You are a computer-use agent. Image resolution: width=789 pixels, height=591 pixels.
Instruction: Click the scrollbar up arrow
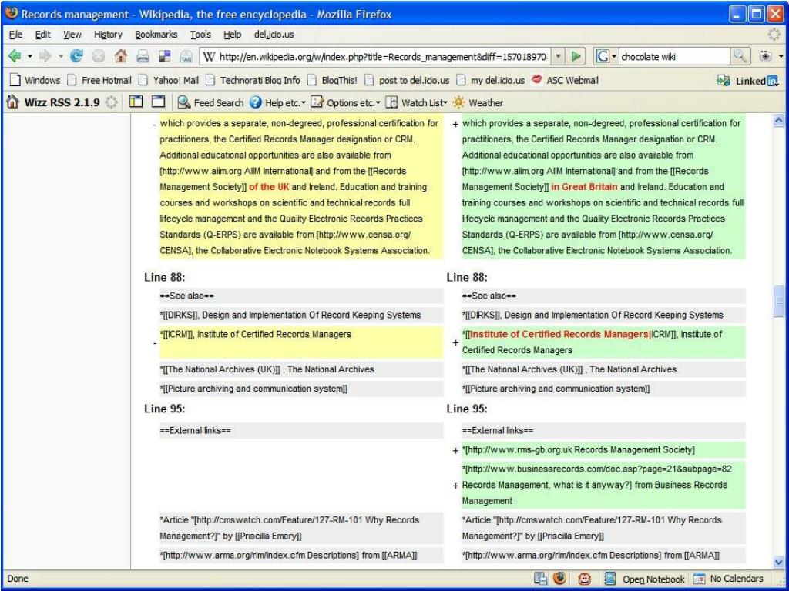[779, 120]
